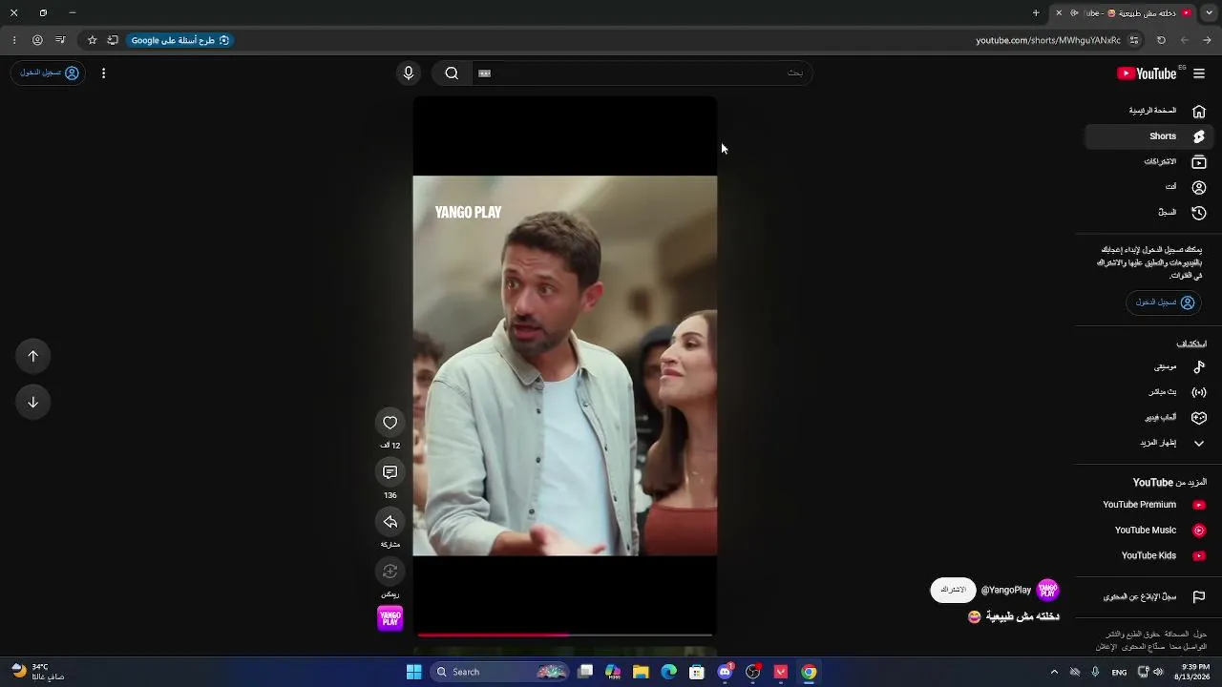1222x687 pixels.
Task: Open the Yango Play sound thumbnail
Action: pyautogui.click(x=390, y=618)
